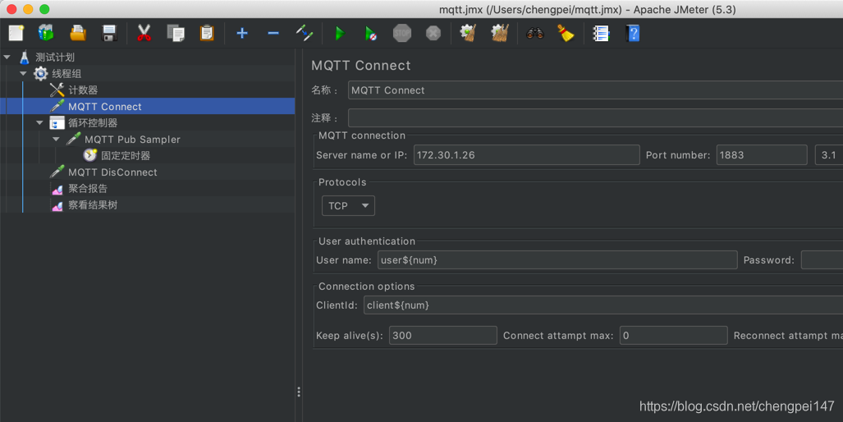Click the Clear broom with gear icon
The image size is (843, 422).
point(468,34)
